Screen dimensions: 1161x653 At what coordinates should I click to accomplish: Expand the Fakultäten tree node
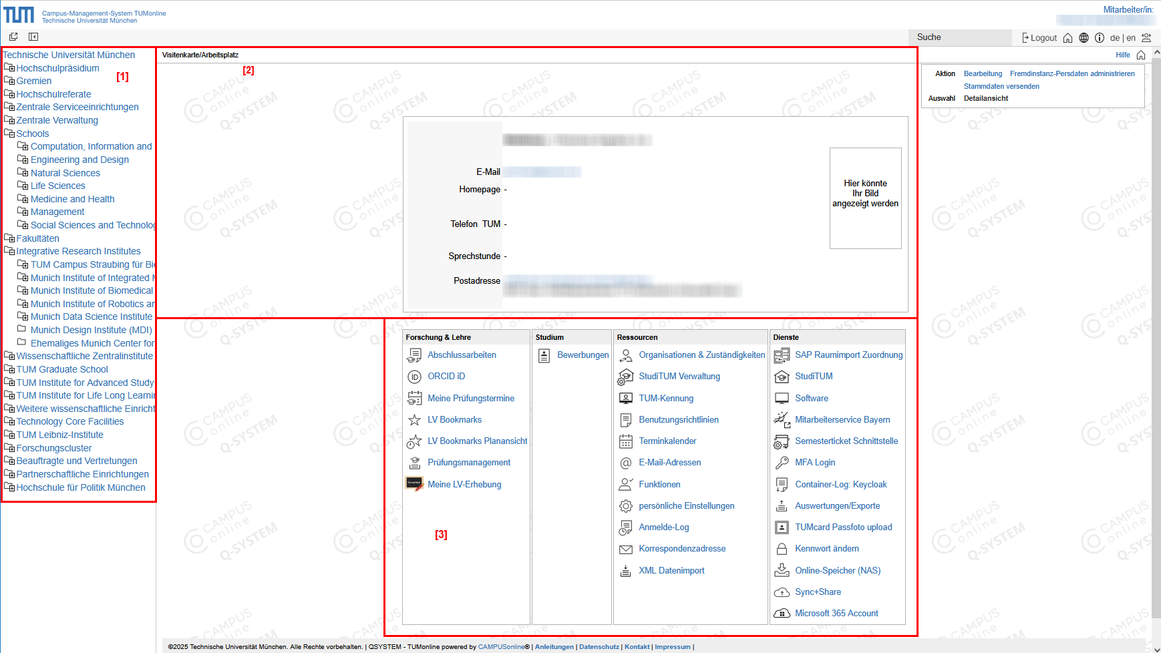click(9, 238)
